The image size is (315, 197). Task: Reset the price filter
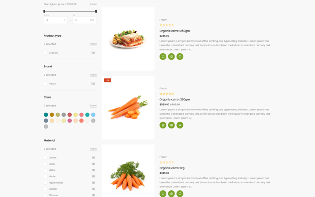click(93, 4)
